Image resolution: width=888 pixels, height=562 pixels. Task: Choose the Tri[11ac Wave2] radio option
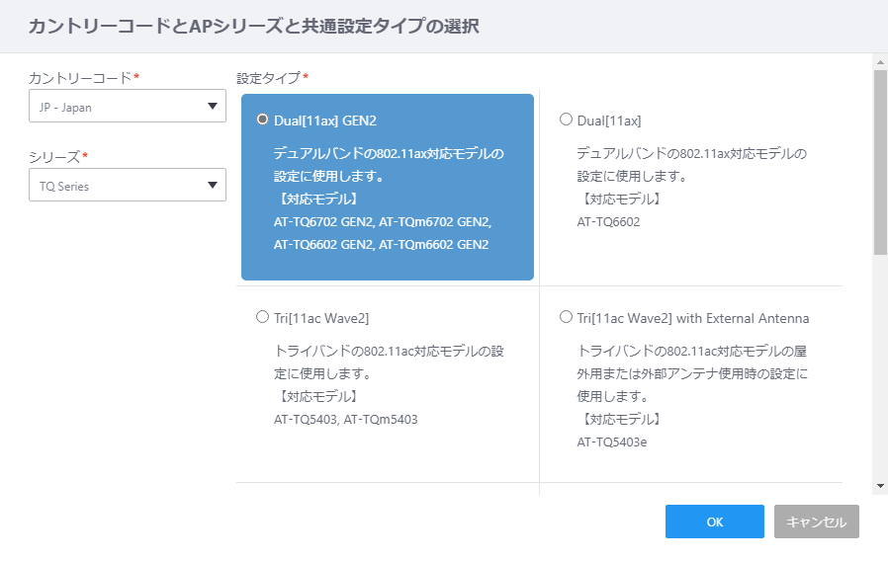(262, 317)
